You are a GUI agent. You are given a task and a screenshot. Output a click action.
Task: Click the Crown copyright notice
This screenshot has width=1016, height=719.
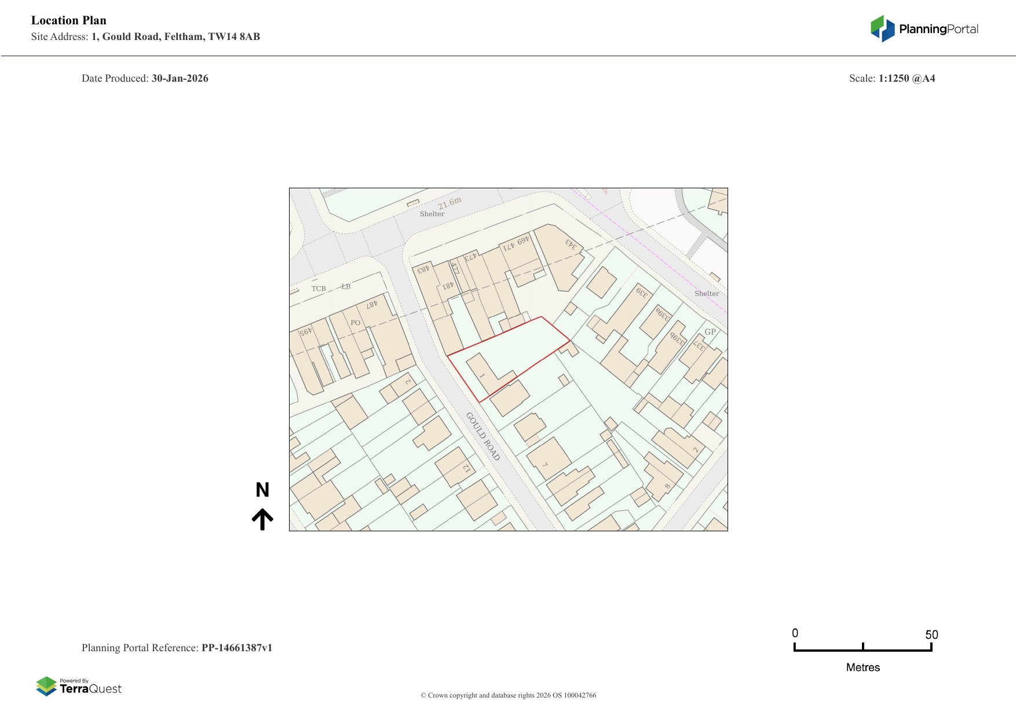point(508,695)
